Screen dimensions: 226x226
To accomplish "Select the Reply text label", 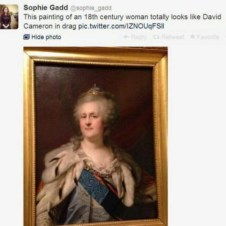I will [139, 37].
